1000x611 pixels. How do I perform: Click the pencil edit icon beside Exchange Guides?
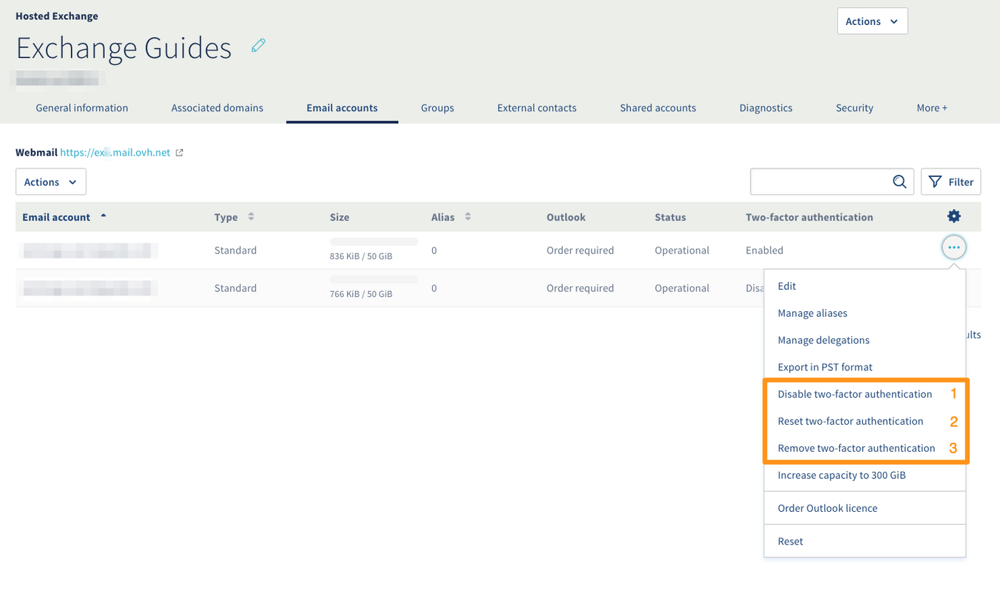(259, 46)
